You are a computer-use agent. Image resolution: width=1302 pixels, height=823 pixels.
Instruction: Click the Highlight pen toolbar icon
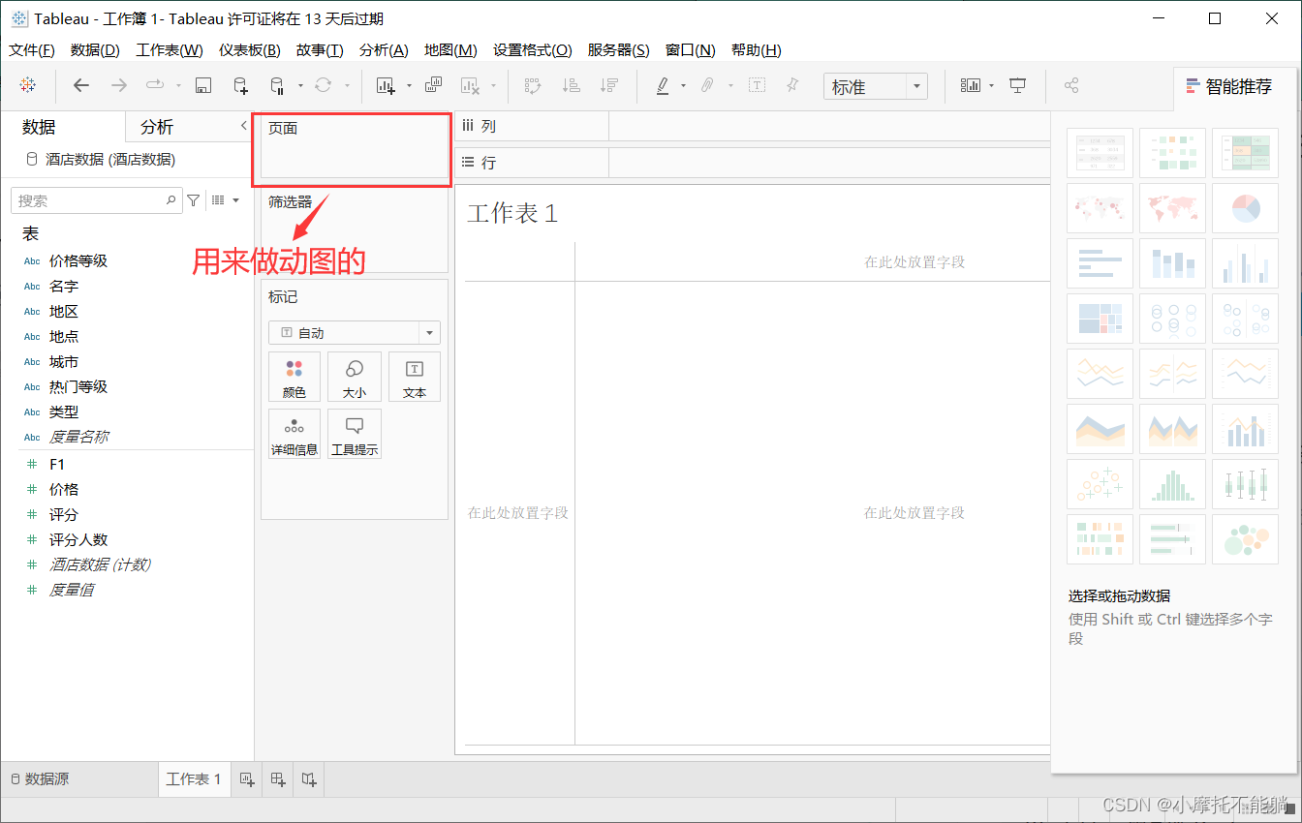663,85
